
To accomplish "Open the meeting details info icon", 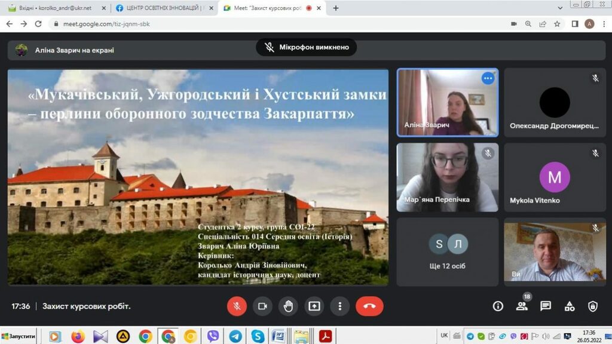I will (x=498, y=306).
